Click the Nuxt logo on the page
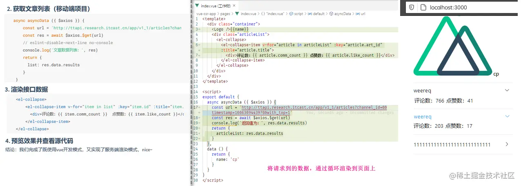521x186 pixels. tap(452, 47)
